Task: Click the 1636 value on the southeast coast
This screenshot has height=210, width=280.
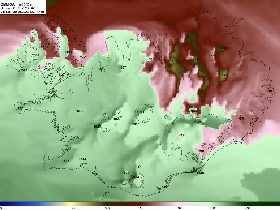Action: coord(200,173)
